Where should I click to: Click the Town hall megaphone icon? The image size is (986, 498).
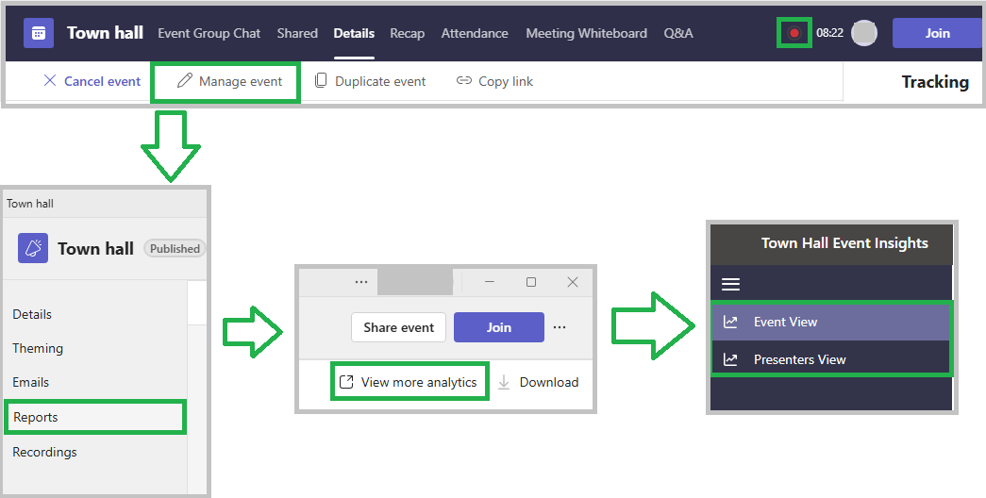(33, 248)
